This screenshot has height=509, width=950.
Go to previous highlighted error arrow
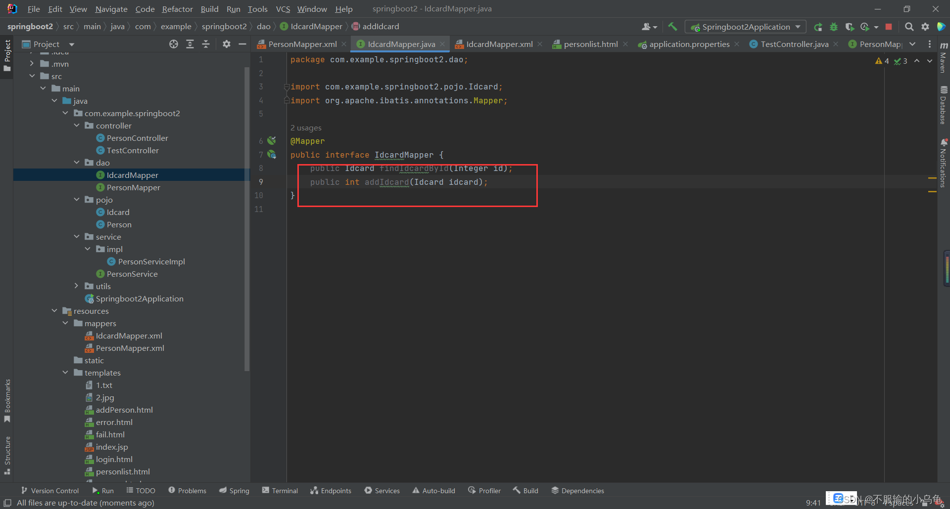pos(917,61)
